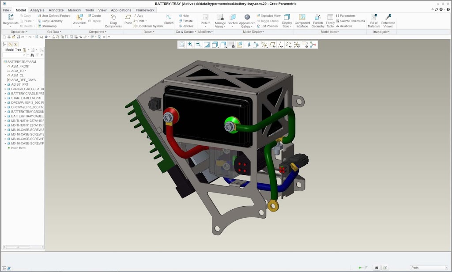This screenshot has height=272, width=452.
Task: Click the Regenerate icon in the ribbon
Action: pyautogui.click(x=11, y=18)
